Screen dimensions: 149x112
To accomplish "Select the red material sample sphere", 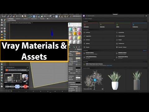I will tap(79, 34).
